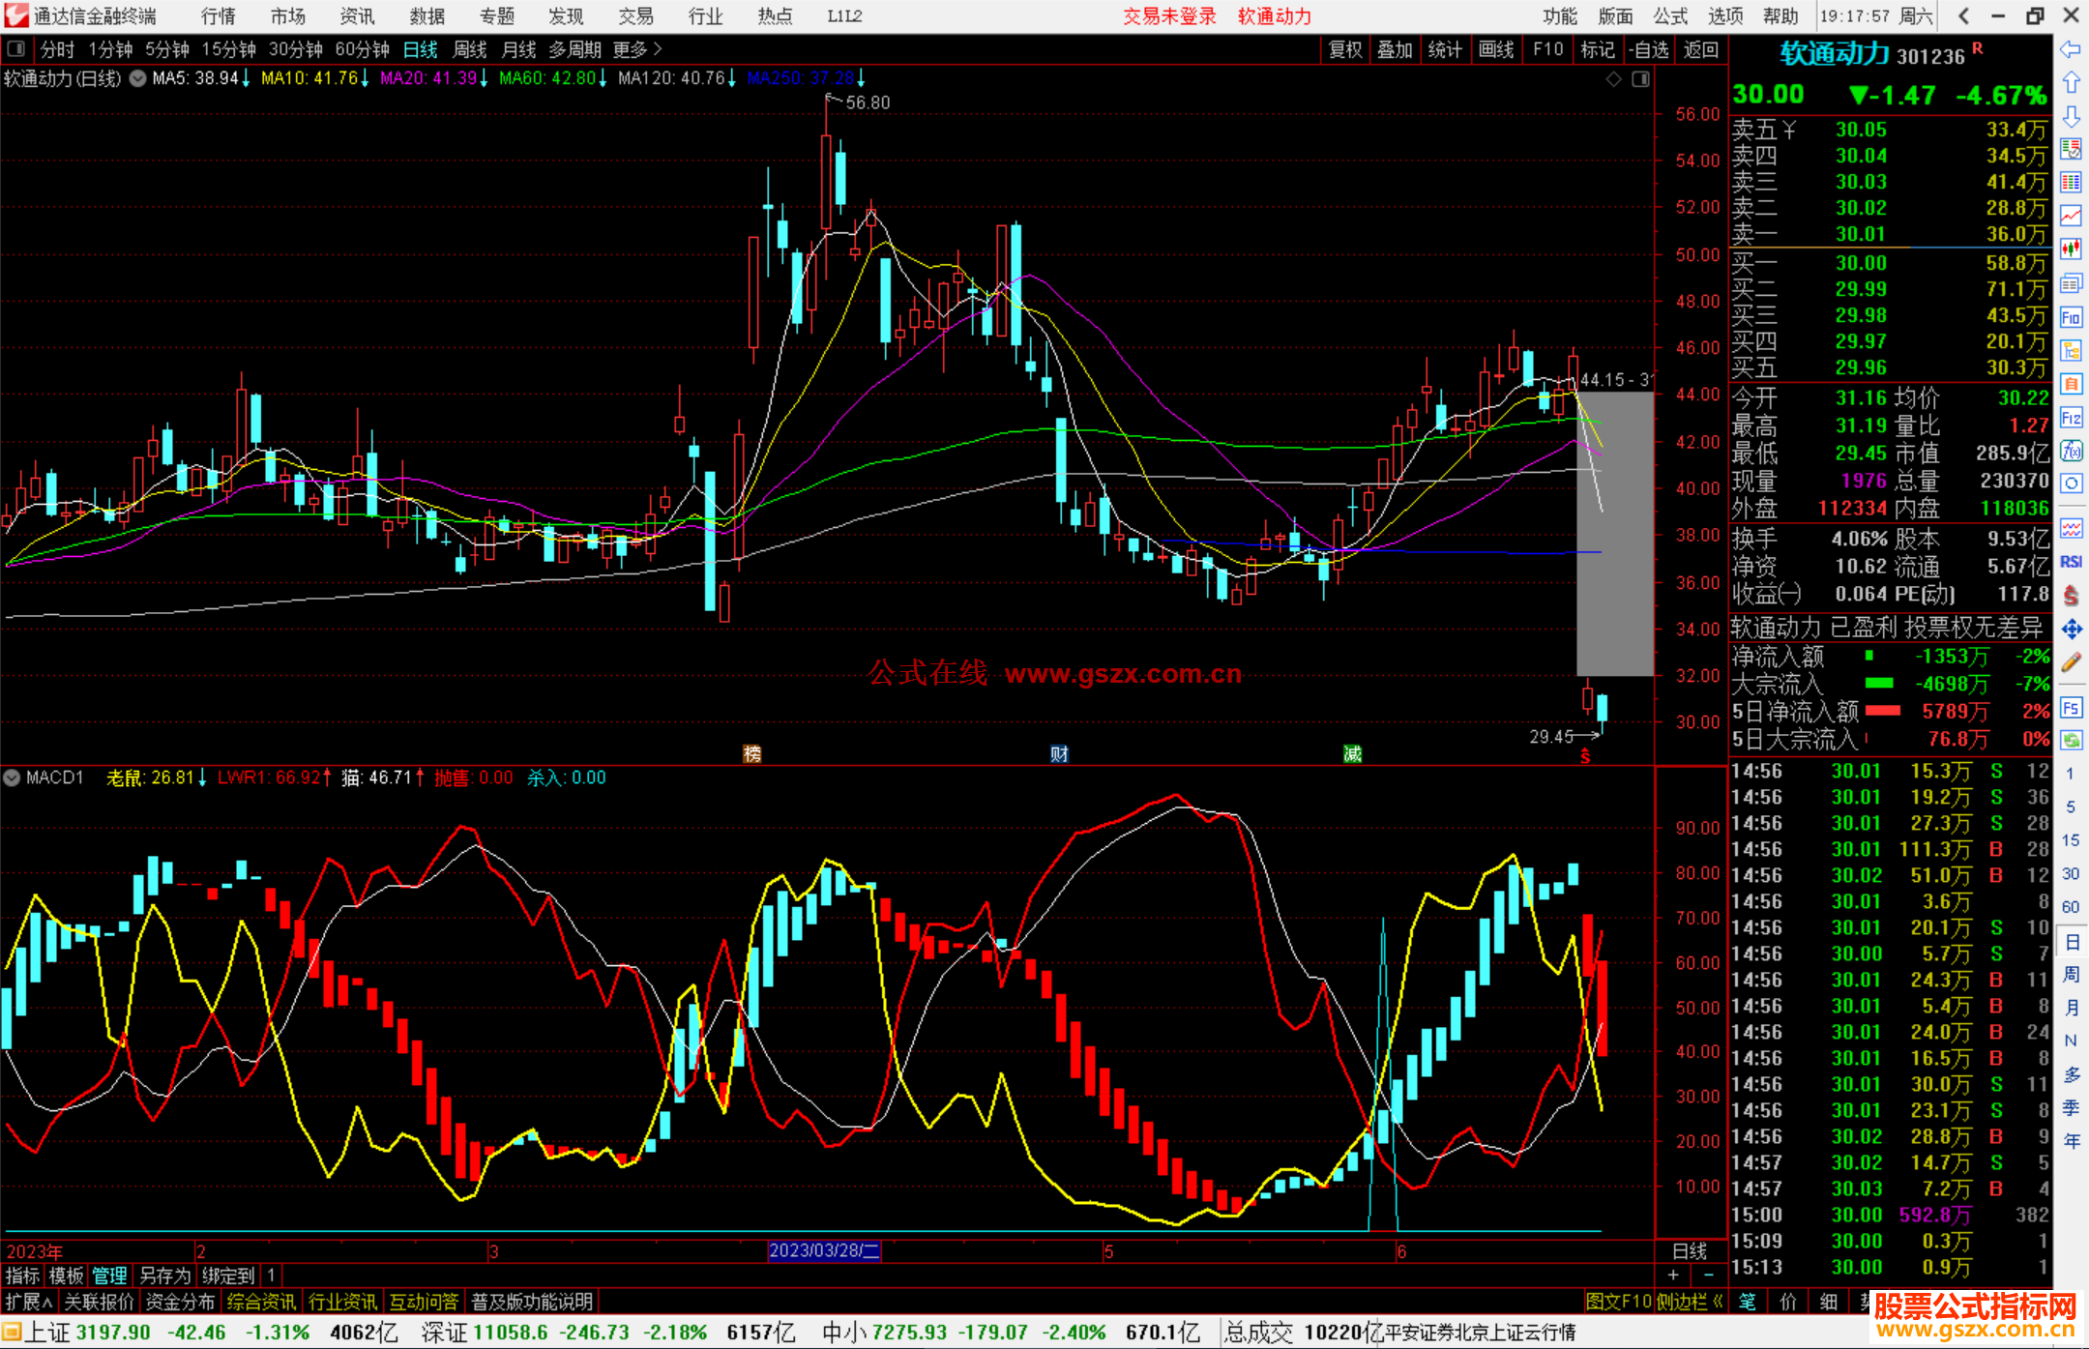This screenshot has height=1349, width=2089.
Task: Click the candlestick chart sidebar icon
Action: pyautogui.click(x=2071, y=249)
